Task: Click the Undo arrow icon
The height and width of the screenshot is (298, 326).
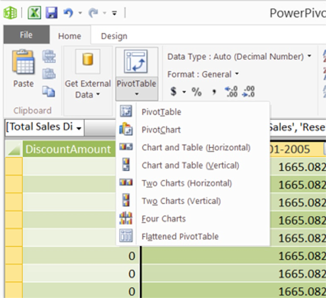Action: (x=68, y=13)
